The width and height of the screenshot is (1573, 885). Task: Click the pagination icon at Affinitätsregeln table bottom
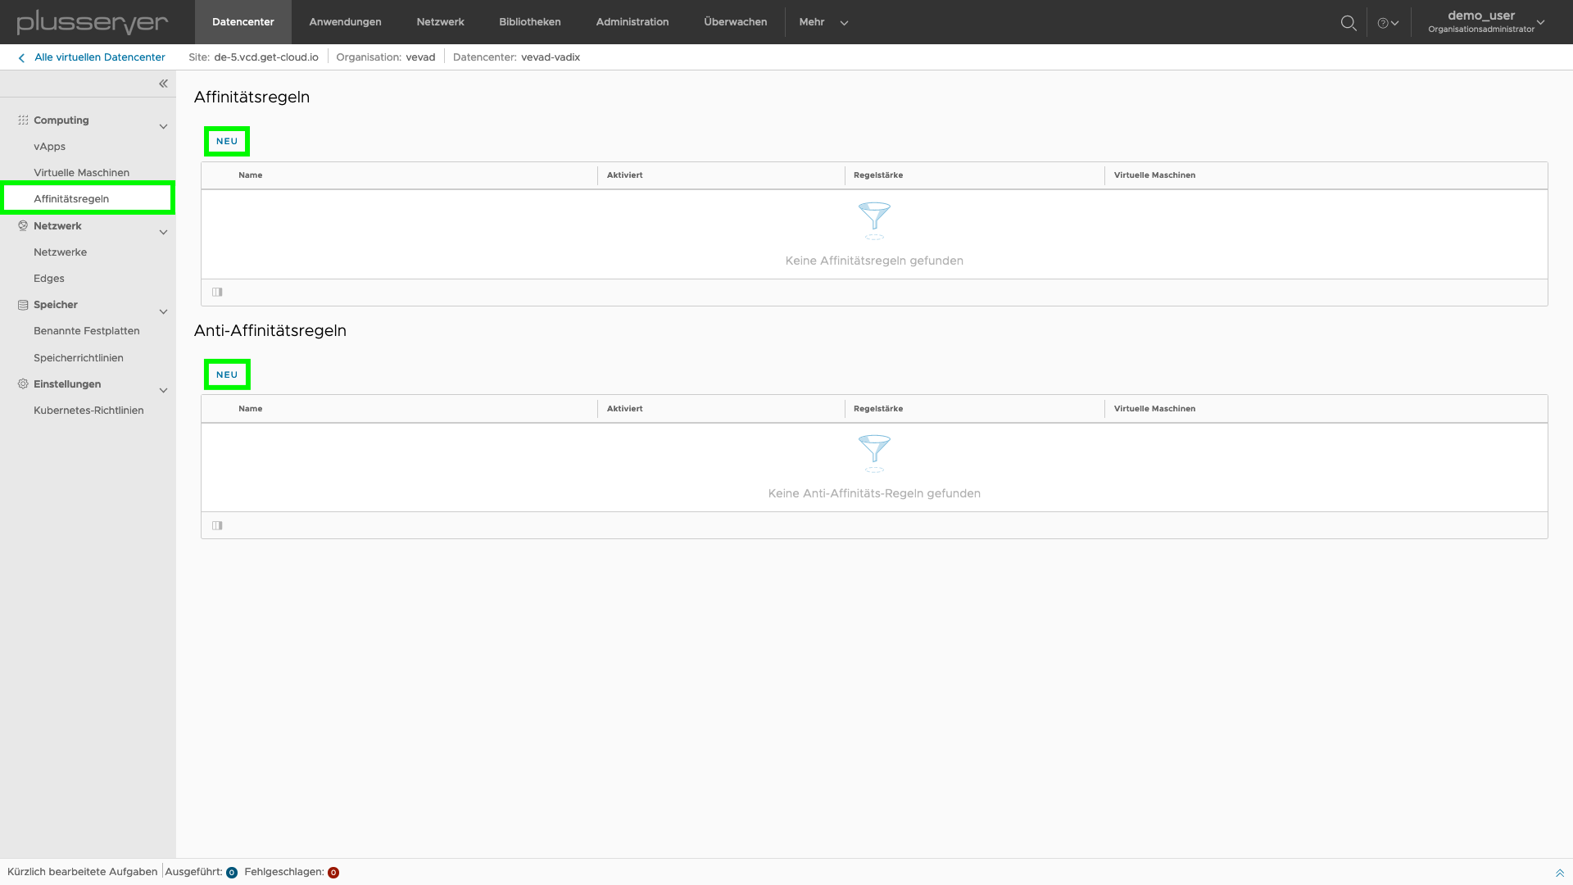click(216, 292)
